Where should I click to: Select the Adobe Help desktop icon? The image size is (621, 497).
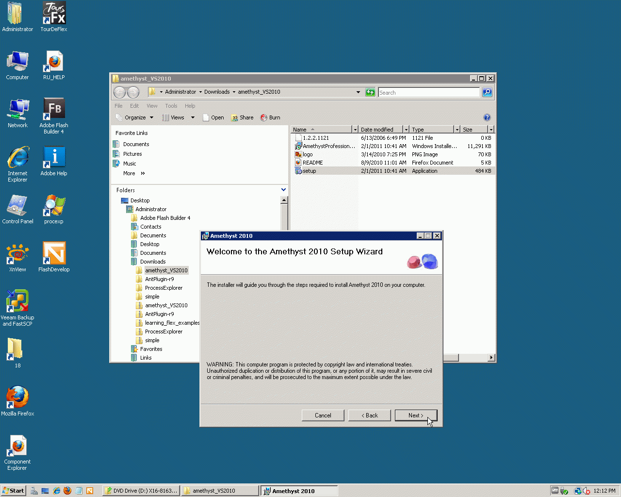pos(54,161)
